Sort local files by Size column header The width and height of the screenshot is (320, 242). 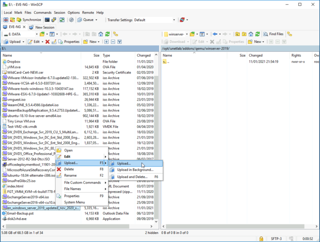tap(90, 55)
